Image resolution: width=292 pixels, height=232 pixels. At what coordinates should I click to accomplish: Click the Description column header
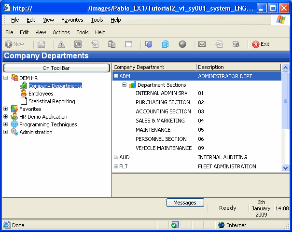[x=238, y=67]
